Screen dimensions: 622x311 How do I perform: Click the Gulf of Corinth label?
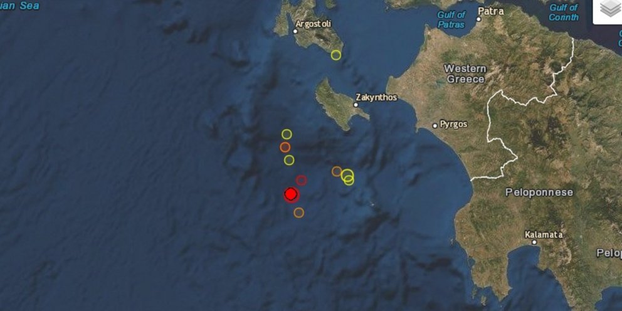(x=564, y=13)
